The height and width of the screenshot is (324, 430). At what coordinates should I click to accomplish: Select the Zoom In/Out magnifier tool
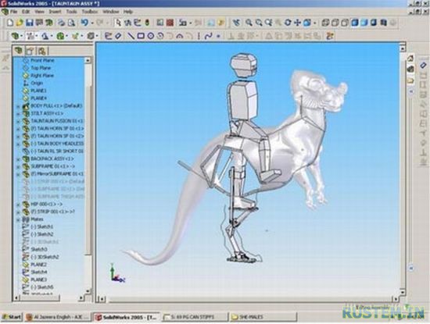click(x=268, y=23)
